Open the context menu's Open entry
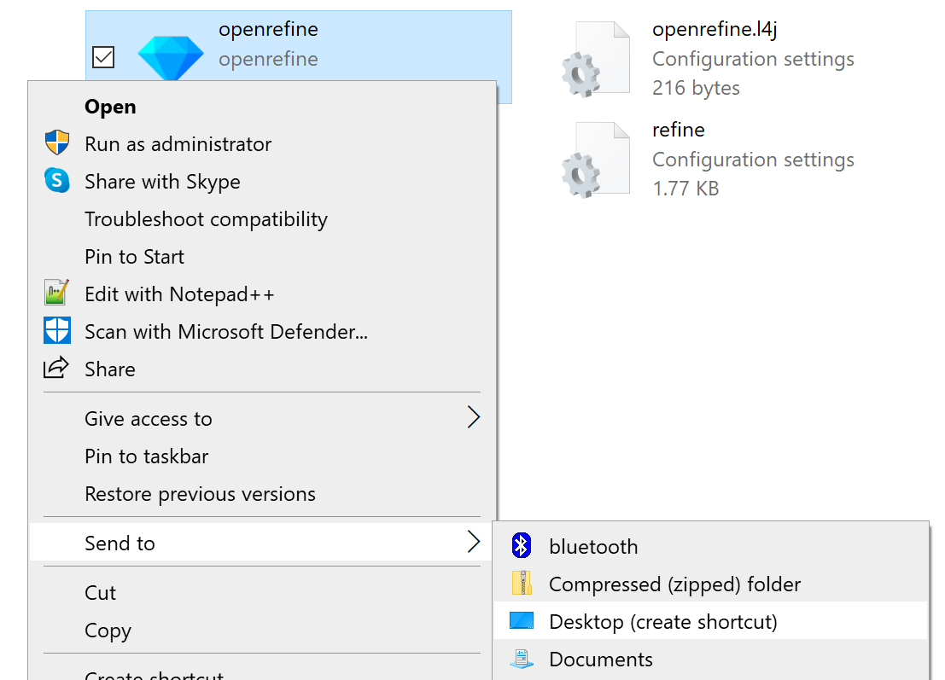The width and height of the screenshot is (945, 680). point(109,106)
